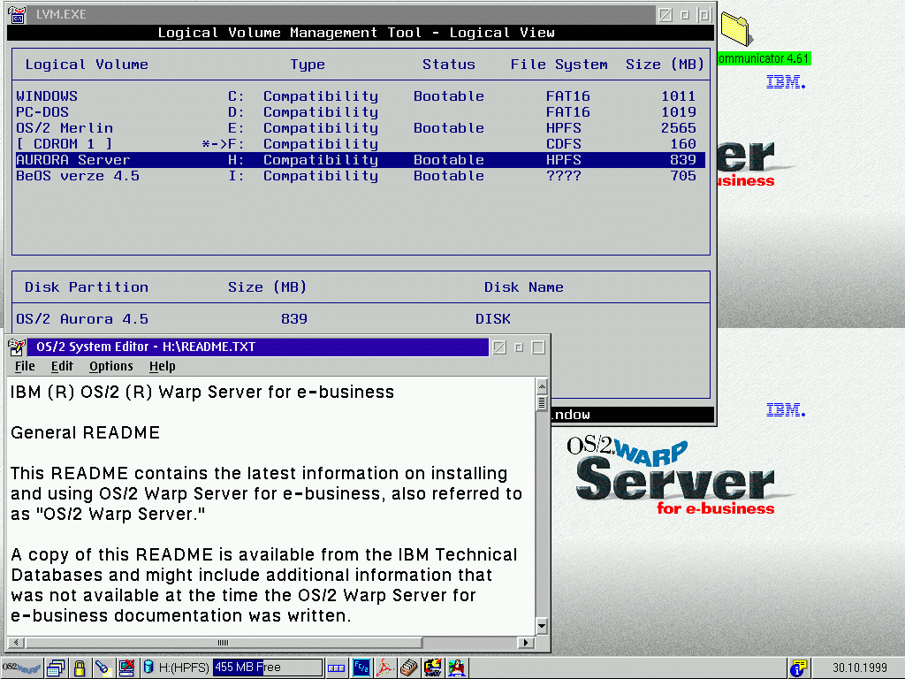Open the System Editor title bar system menu icon
The image size is (905, 679).
tap(17, 347)
